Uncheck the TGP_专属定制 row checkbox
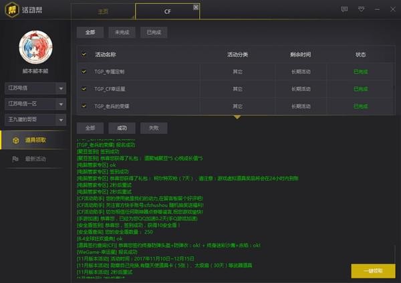Screen dimensions: 401x283 click(84, 72)
